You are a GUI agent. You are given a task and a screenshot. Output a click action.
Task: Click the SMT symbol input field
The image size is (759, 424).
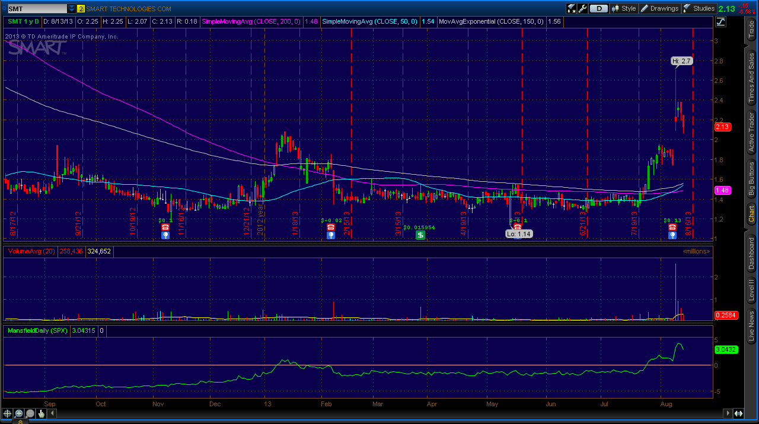(x=37, y=9)
